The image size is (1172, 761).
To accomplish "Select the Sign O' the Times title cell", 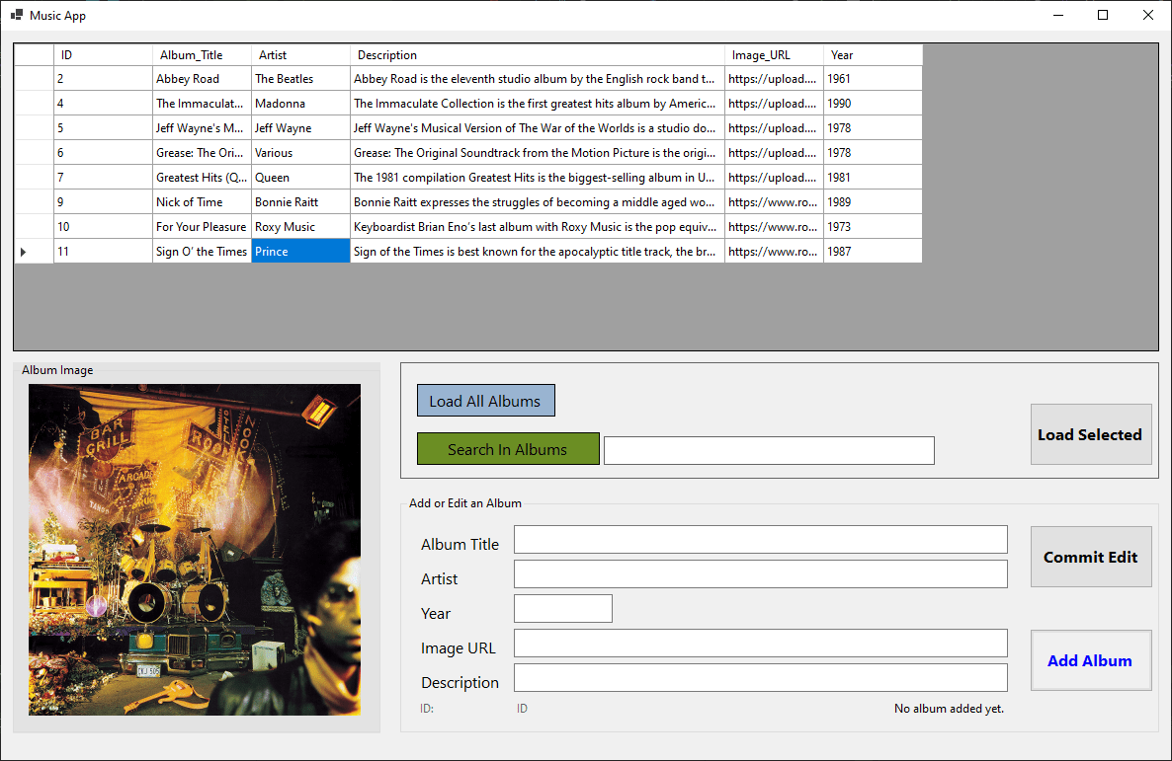I will click(x=202, y=251).
